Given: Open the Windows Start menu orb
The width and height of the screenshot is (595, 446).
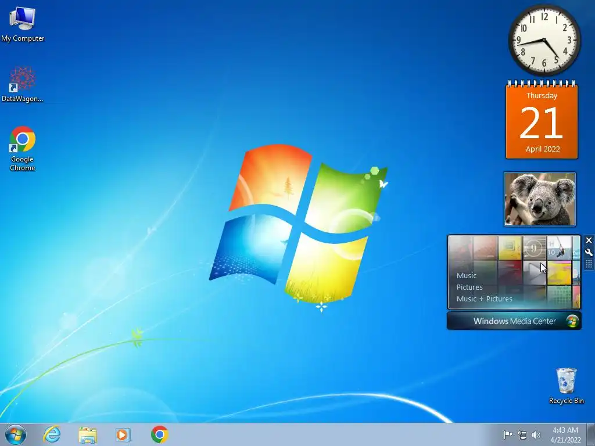Looking at the screenshot, I should [16, 434].
